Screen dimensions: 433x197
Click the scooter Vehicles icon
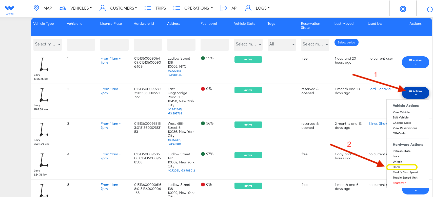coord(63,8)
